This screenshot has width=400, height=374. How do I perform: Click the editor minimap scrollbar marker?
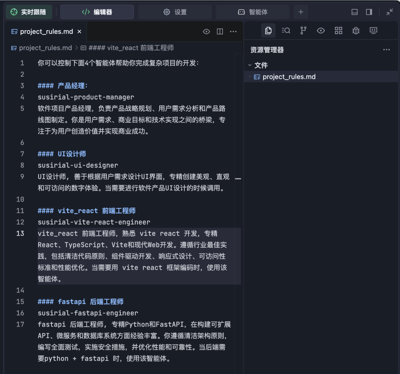pos(238,179)
